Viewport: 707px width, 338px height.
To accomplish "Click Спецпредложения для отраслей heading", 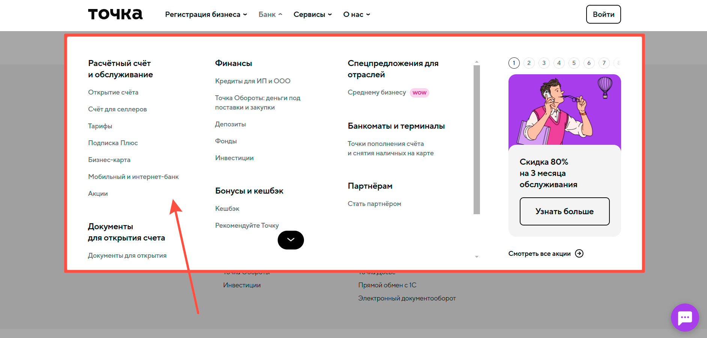I will (x=393, y=69).
